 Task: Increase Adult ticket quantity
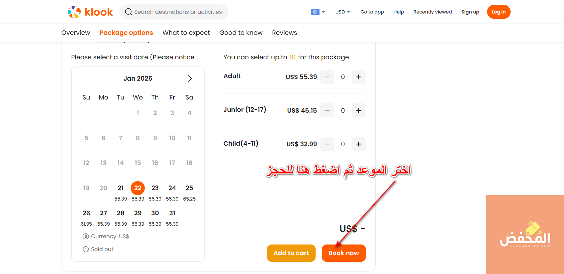click(358, 77)
